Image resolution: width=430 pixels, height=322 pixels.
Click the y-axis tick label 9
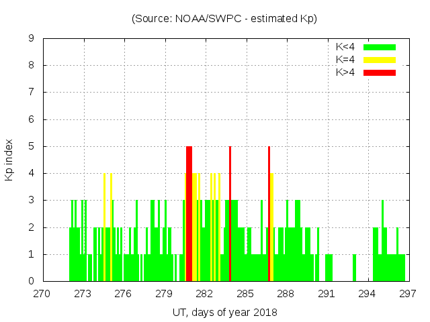click(x=32, y=39)
